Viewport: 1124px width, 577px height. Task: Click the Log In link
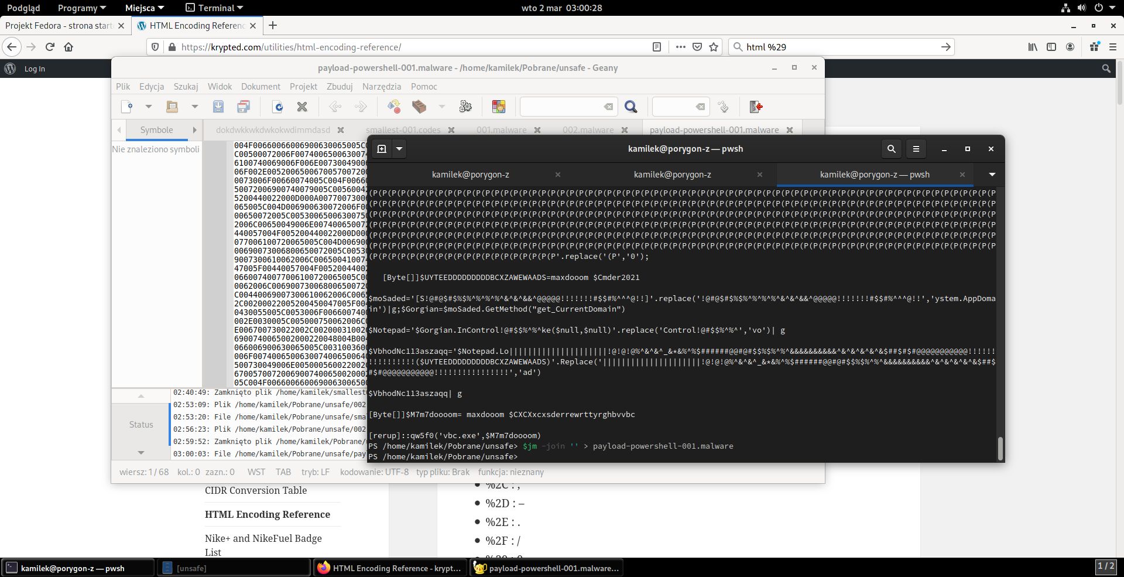coord(35,69)
